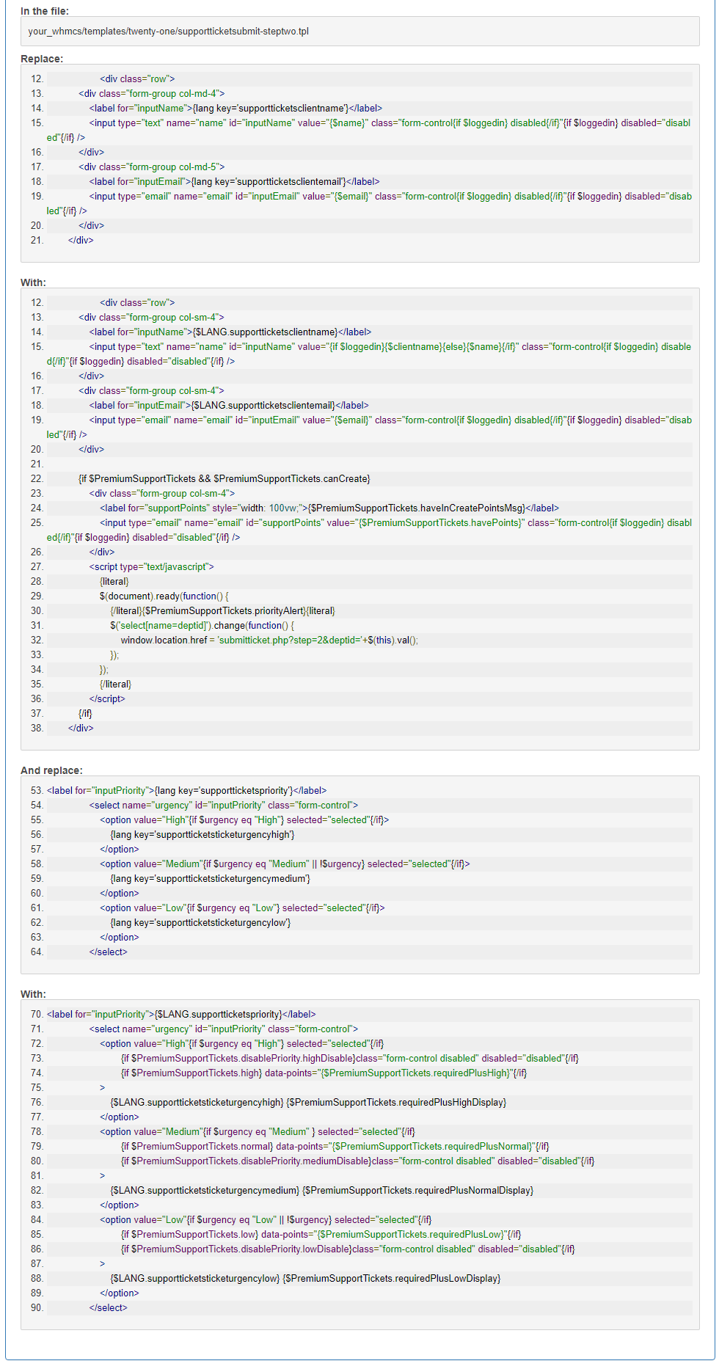
Task: Click line 70 label with {$LANG.supportticketspriority}
Action: (181, 1014)
